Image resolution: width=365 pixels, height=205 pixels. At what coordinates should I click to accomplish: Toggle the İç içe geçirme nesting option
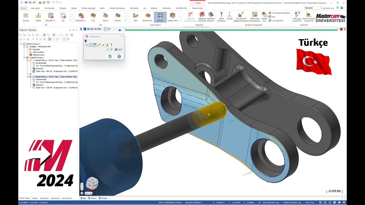[276, 20]
